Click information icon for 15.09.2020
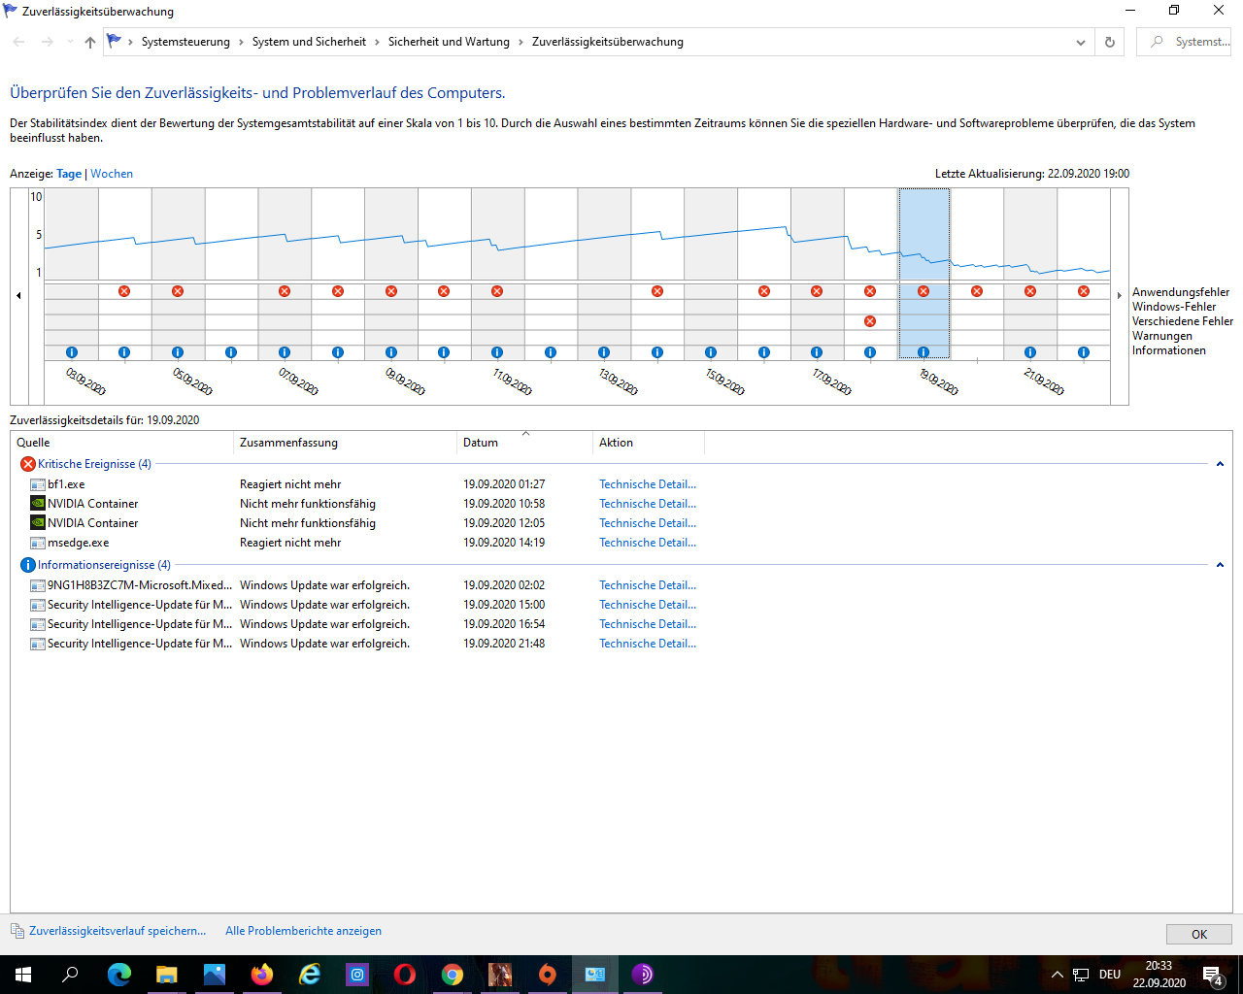The width and height of the screenshot is (1243, 994). pyautogui.click(x=711, y=352)
